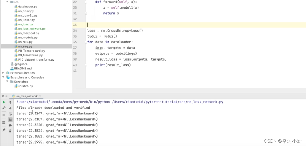Open nn_loss.py file

tap(25, 24)
